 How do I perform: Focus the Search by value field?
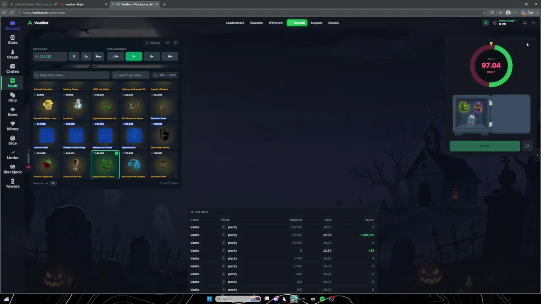131,75
